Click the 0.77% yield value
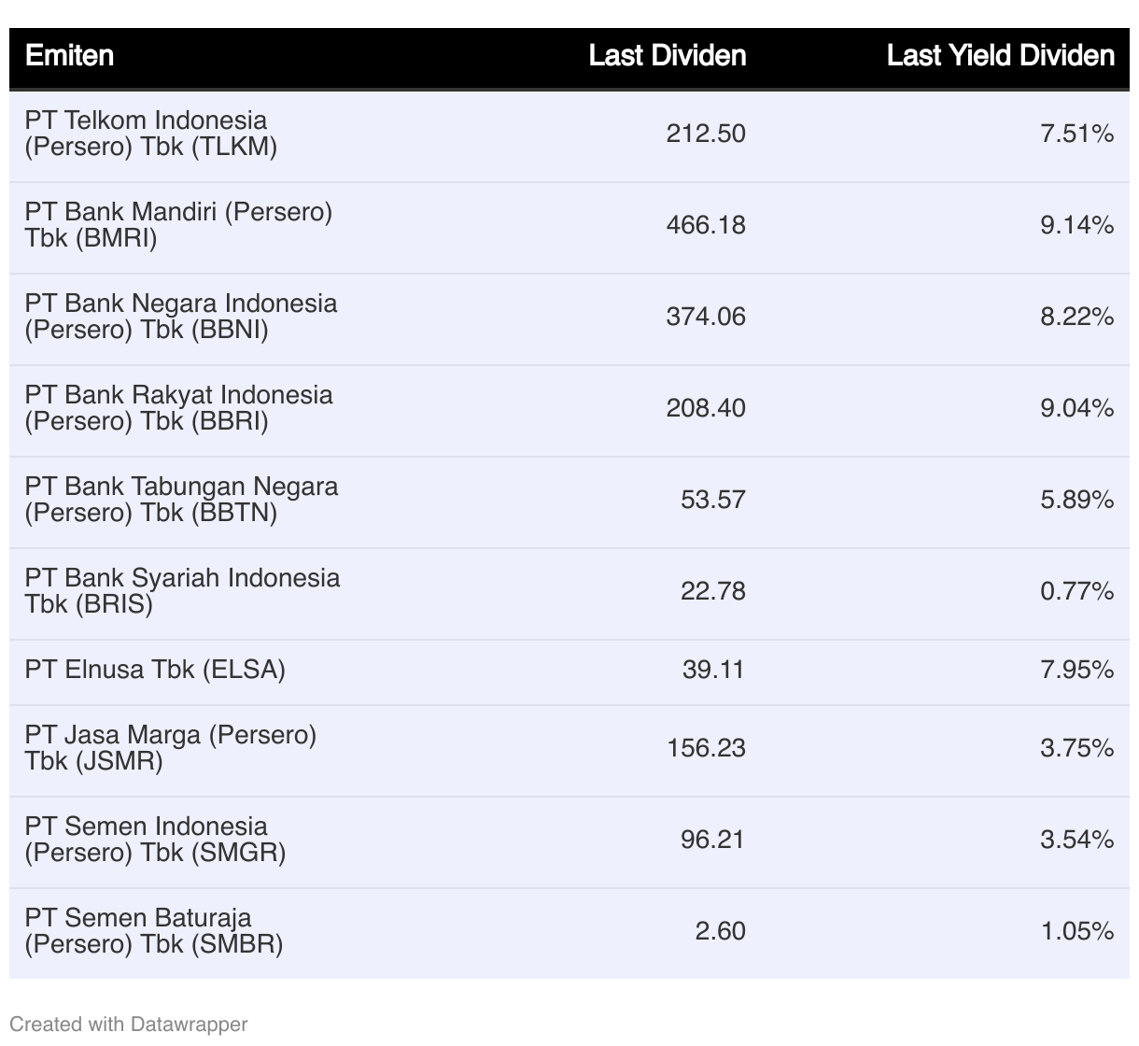 (1076, 591)
